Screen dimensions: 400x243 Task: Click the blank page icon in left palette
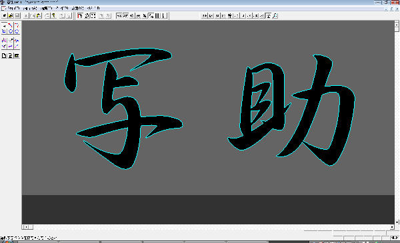click(x=4, y=55)
